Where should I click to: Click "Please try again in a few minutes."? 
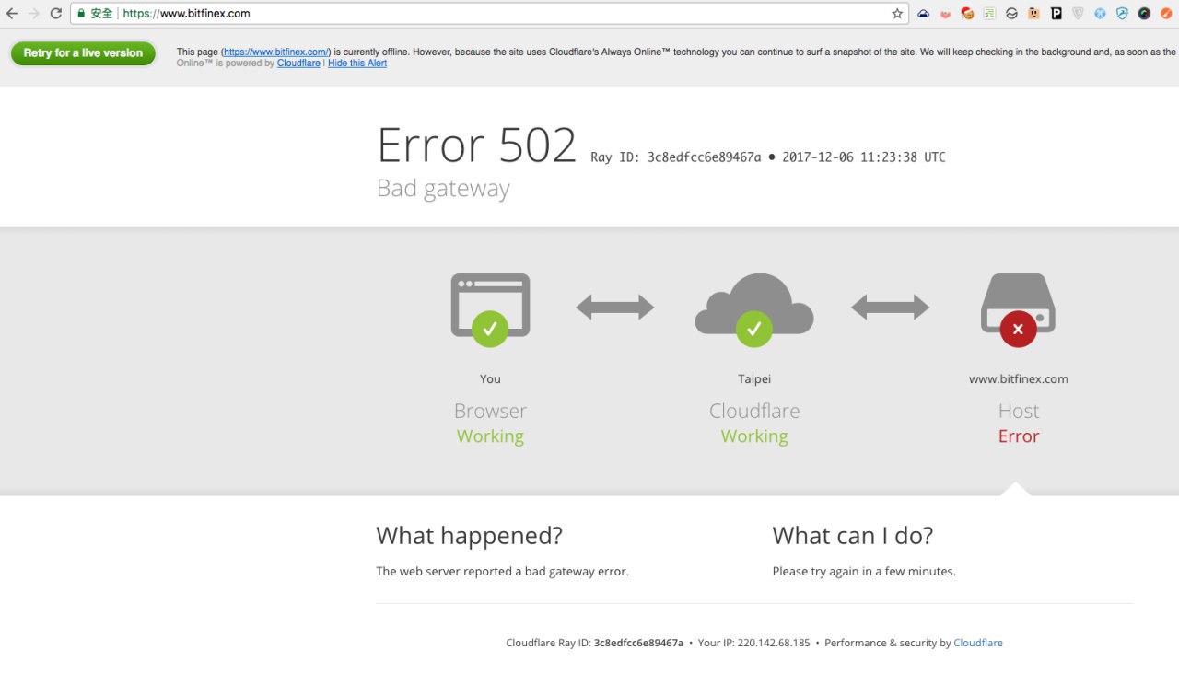pyautogui.click(x=864, y=572)
